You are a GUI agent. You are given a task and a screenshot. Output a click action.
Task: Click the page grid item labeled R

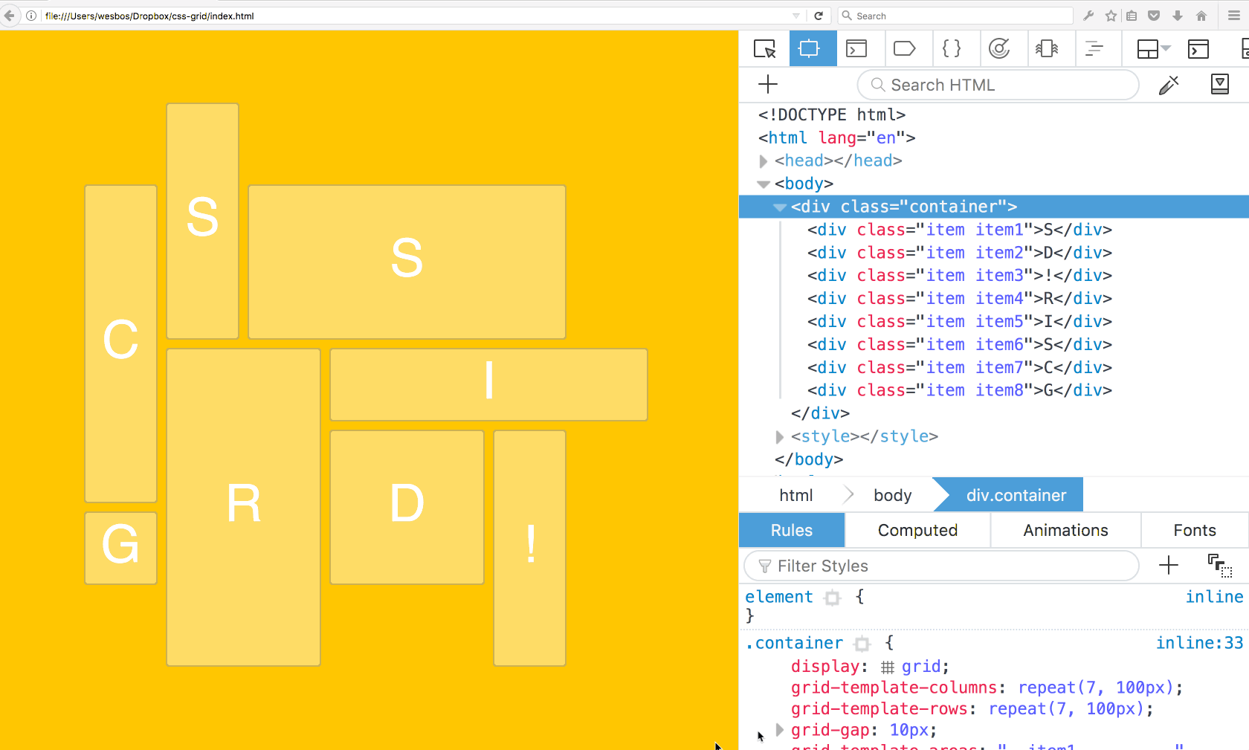pyautogui.click(x=244, y=507)
